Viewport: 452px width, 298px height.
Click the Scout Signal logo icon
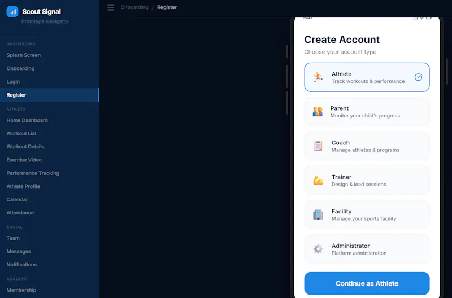click(12, 12)
